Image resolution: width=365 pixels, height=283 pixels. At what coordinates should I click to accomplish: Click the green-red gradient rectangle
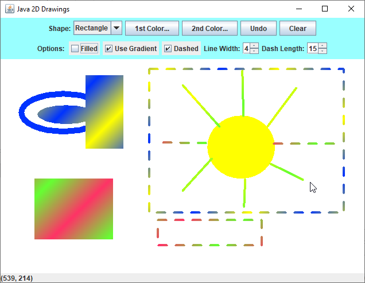tap(74, 209)
